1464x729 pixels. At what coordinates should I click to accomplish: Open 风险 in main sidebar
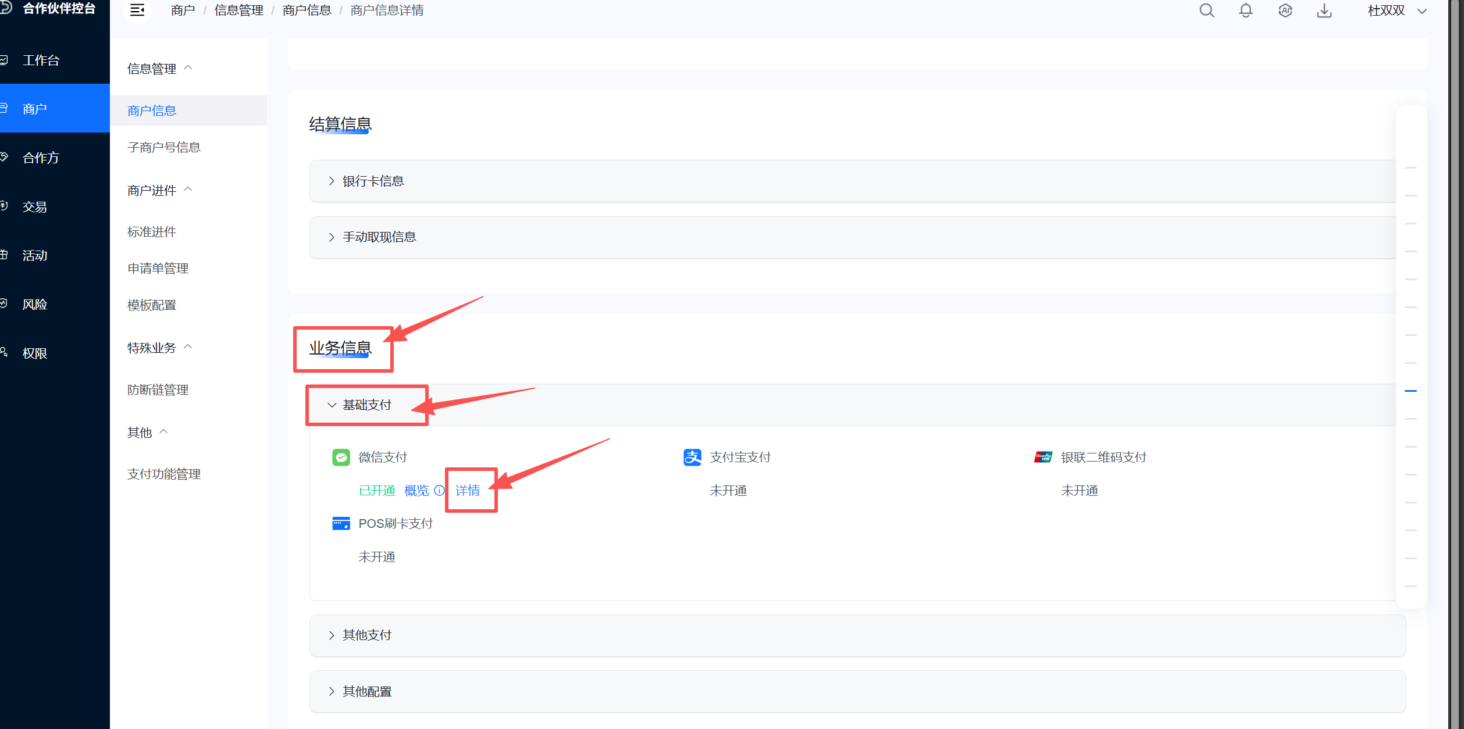coord(55,304)
